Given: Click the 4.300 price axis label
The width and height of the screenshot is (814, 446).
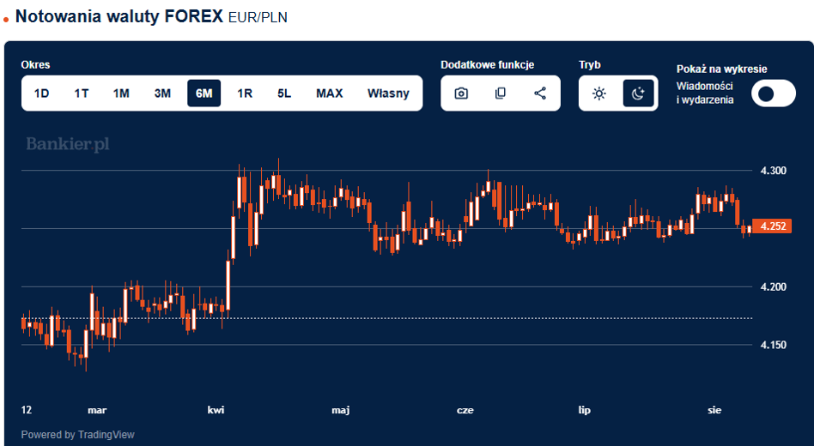Looking at the screenshot, I should click(x=774, y=171).
